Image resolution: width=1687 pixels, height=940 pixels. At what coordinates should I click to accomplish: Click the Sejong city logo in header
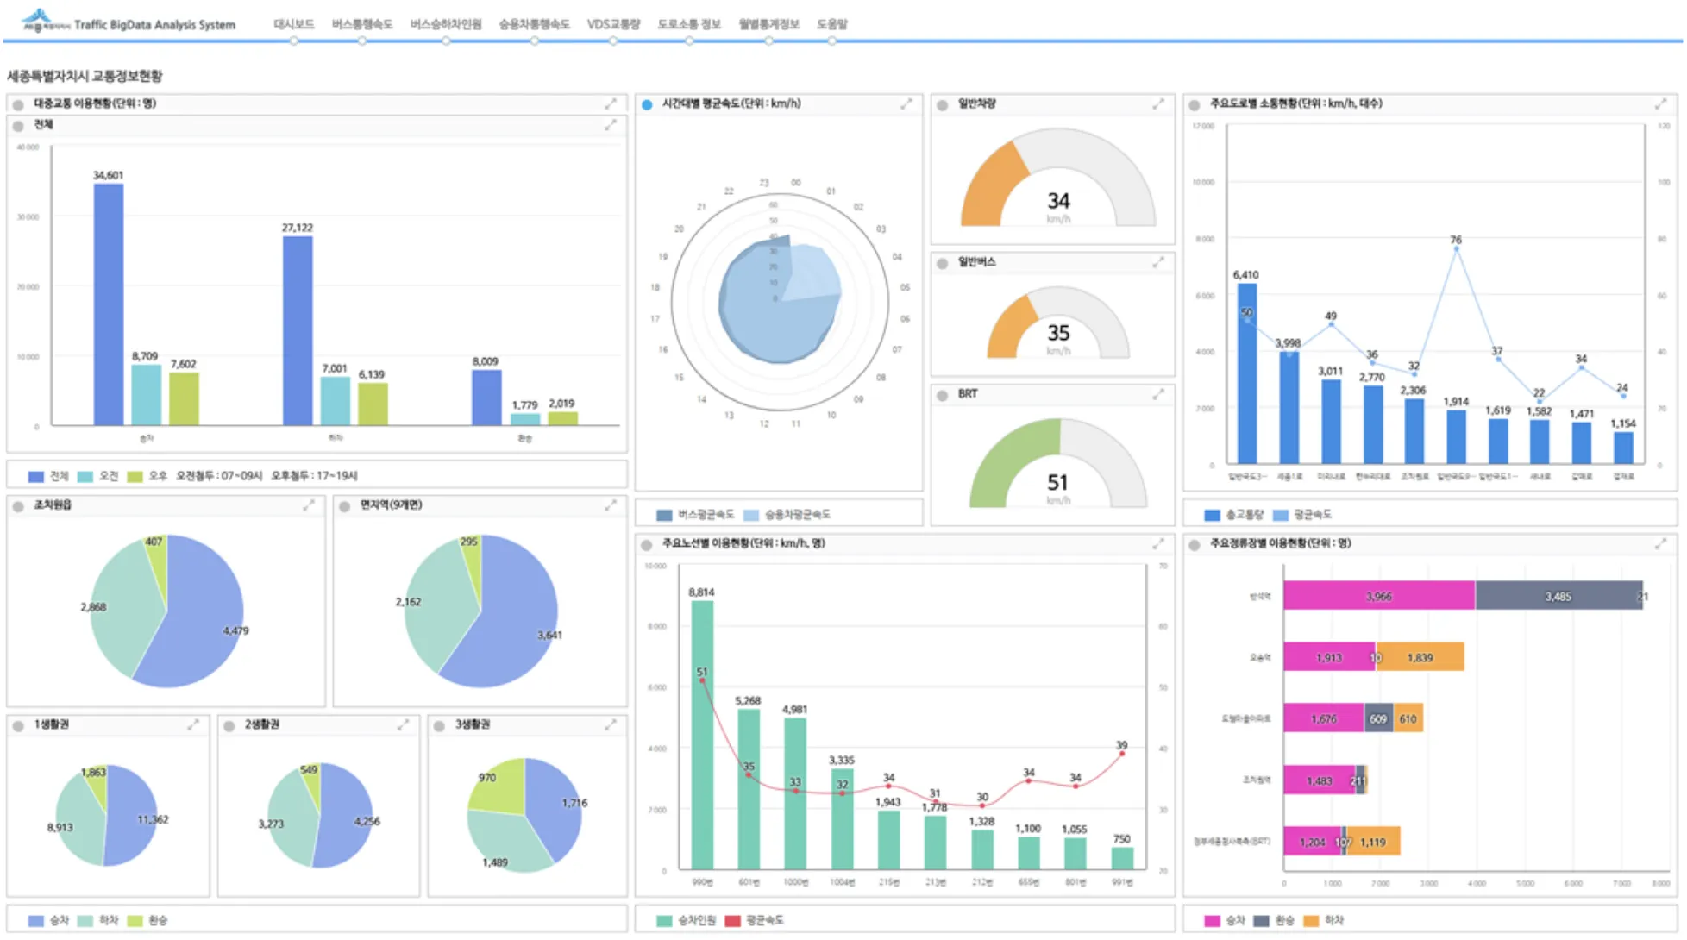pos(36,21)
